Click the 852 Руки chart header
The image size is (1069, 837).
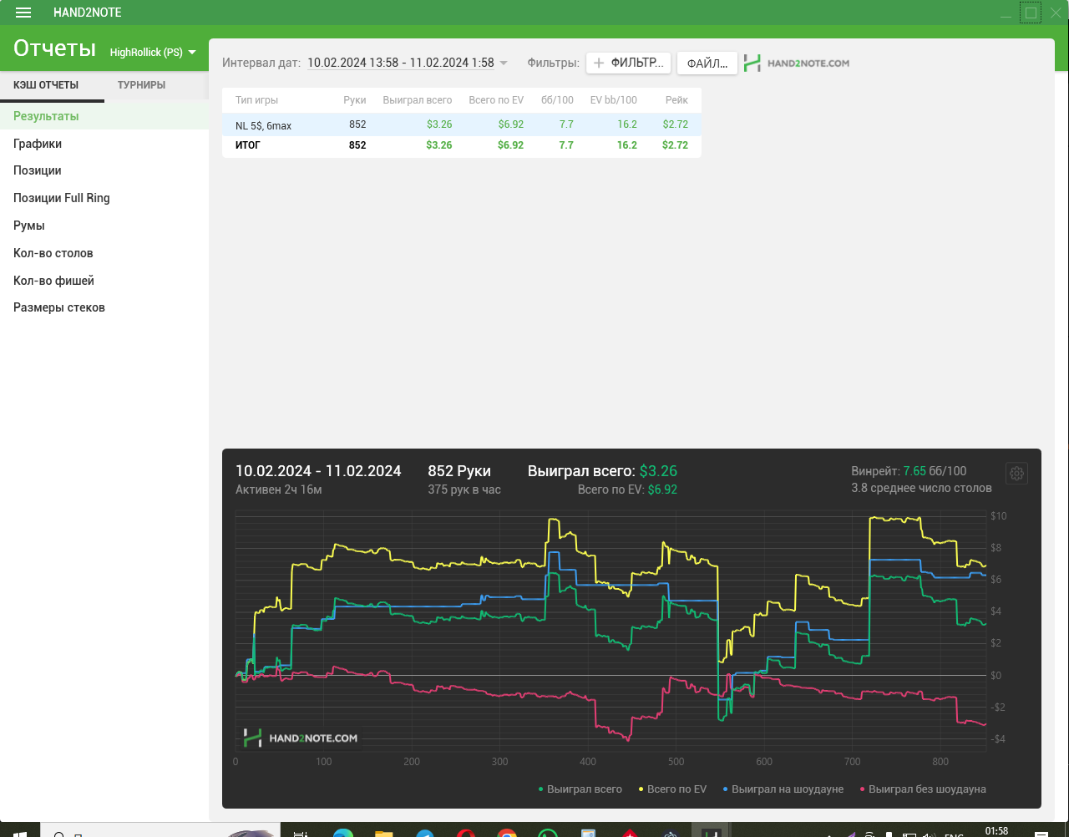tap(459, 471)
